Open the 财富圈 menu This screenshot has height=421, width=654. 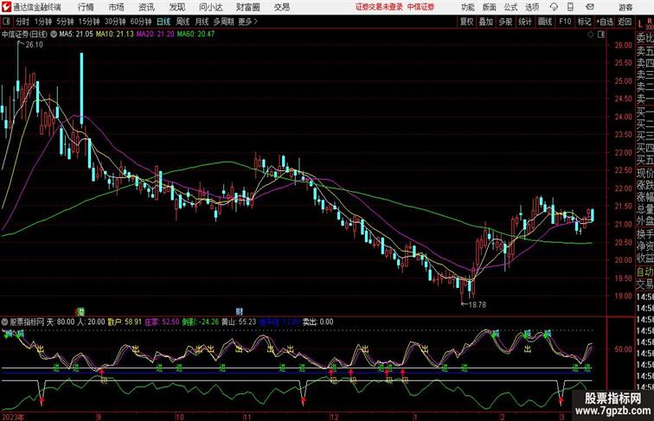247,7
